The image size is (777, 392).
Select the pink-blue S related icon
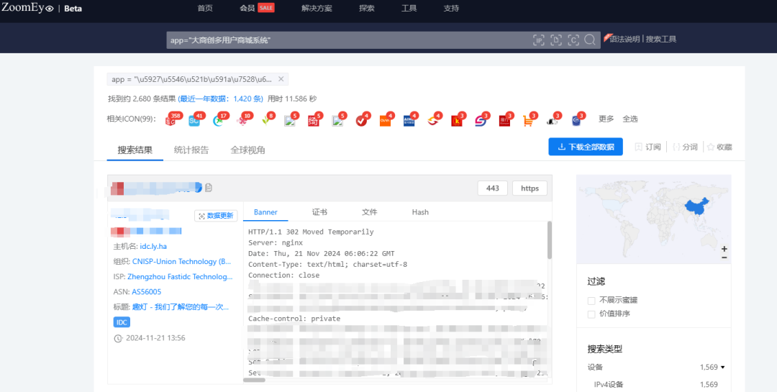(x=480, y=120)
